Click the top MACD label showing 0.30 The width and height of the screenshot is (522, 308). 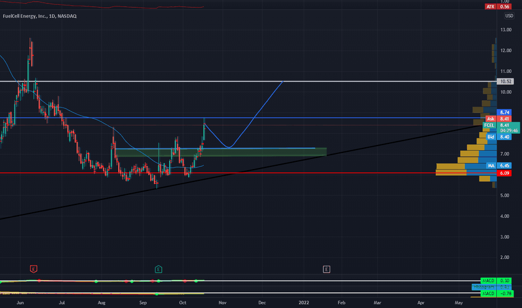(488, 281)
